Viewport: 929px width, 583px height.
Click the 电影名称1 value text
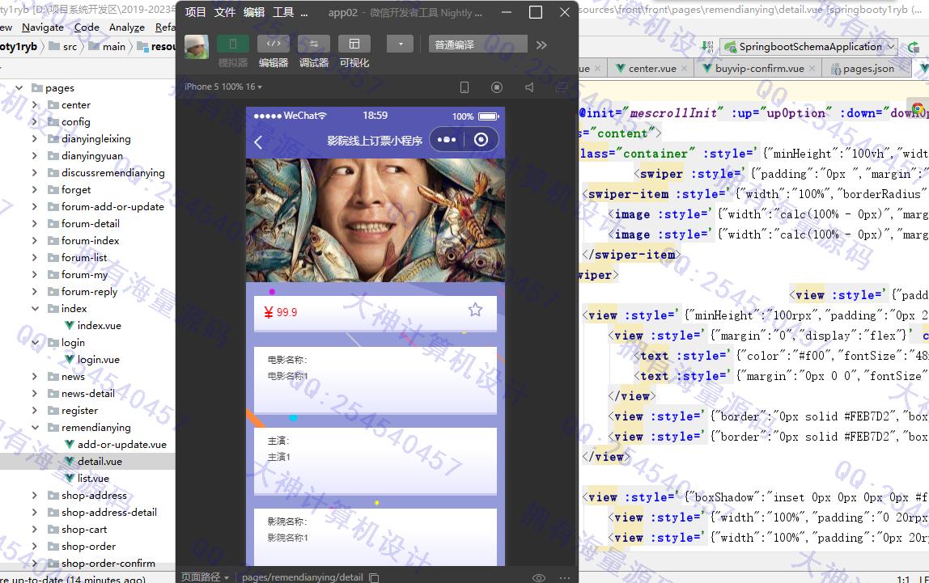(x=287, y=376)
